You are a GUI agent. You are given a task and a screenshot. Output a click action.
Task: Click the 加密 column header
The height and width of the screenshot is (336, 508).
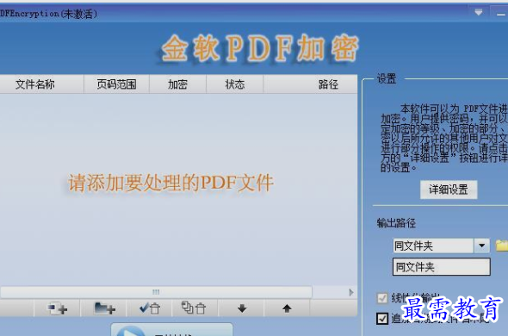point(177,84)
